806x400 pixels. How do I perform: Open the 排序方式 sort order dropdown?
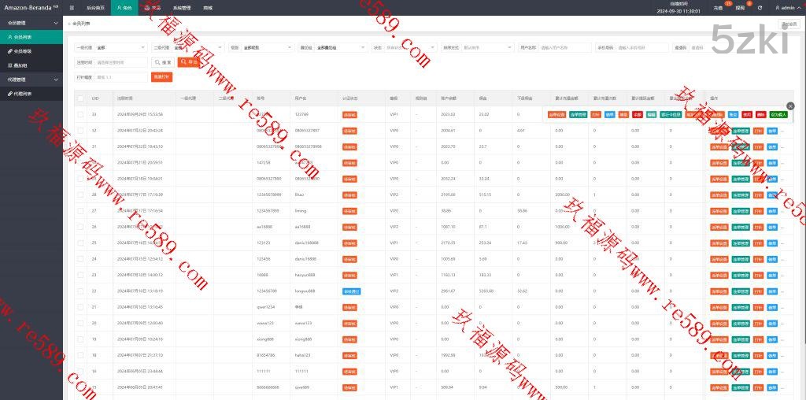point(488,47)
